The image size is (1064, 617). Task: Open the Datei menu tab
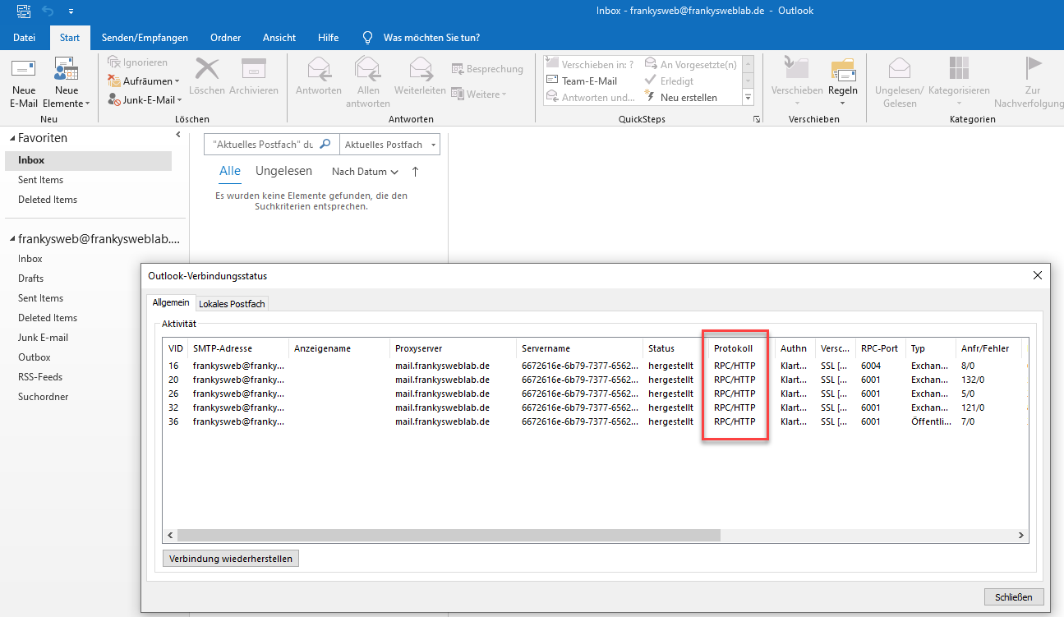(24, 38)
